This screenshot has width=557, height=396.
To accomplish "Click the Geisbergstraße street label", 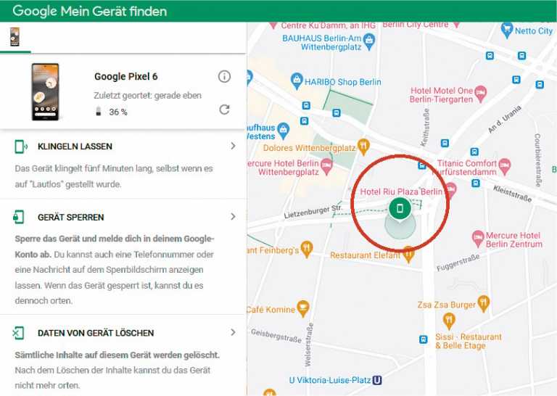I will (276, 336).
